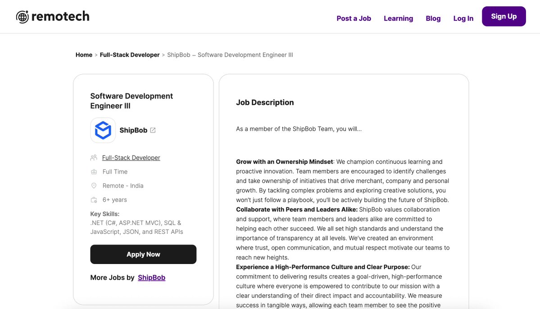Click the briefcase icon beside Full Time

(x=93, y=171)
